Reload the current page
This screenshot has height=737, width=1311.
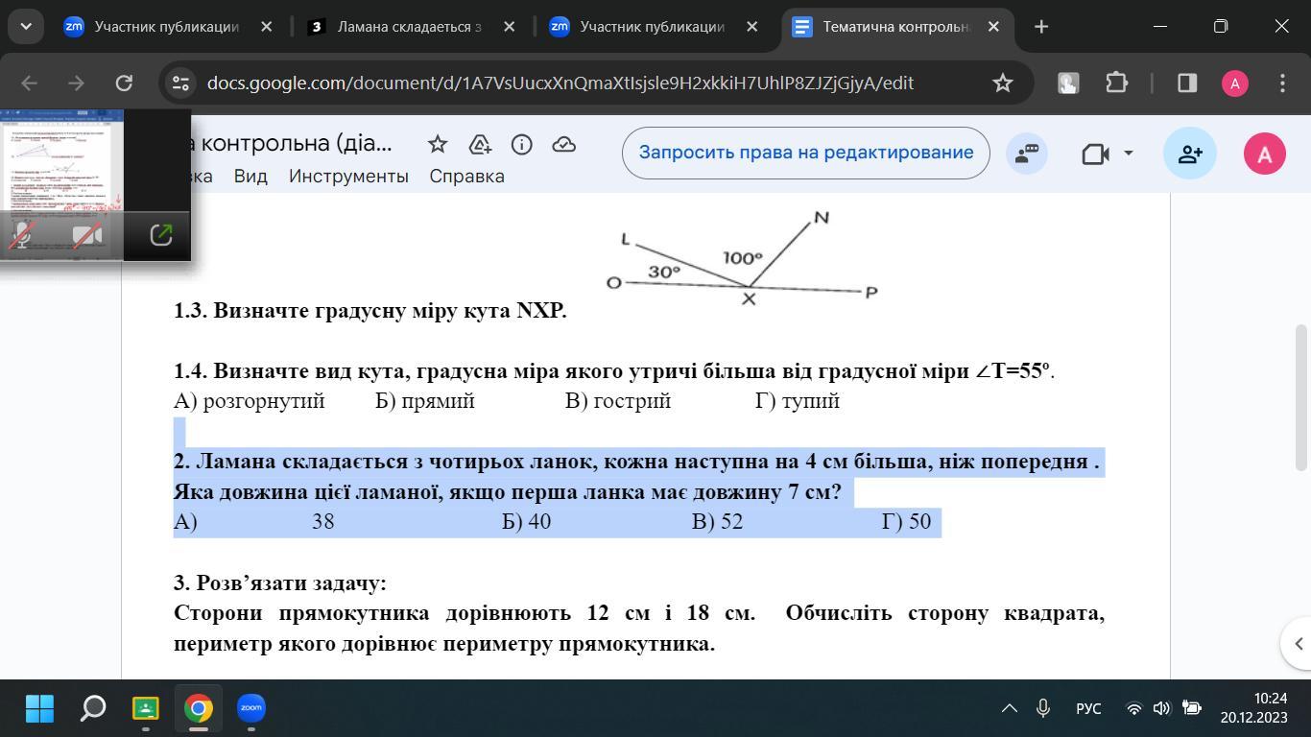[x=123, y=83]
